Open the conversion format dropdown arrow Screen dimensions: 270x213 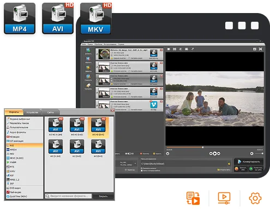click(x=135, y=164)
